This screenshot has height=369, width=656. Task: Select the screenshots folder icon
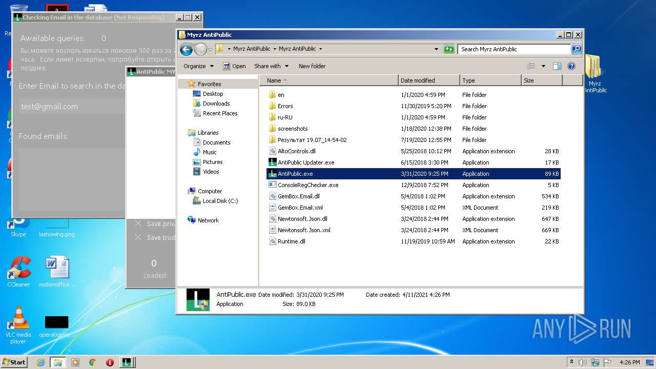coord(272,129)
